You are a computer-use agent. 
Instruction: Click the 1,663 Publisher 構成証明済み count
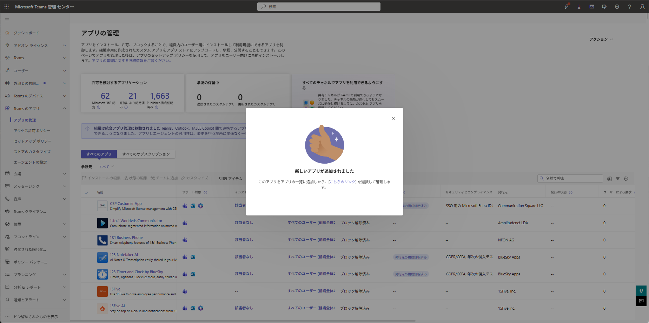tap(160, 96)
